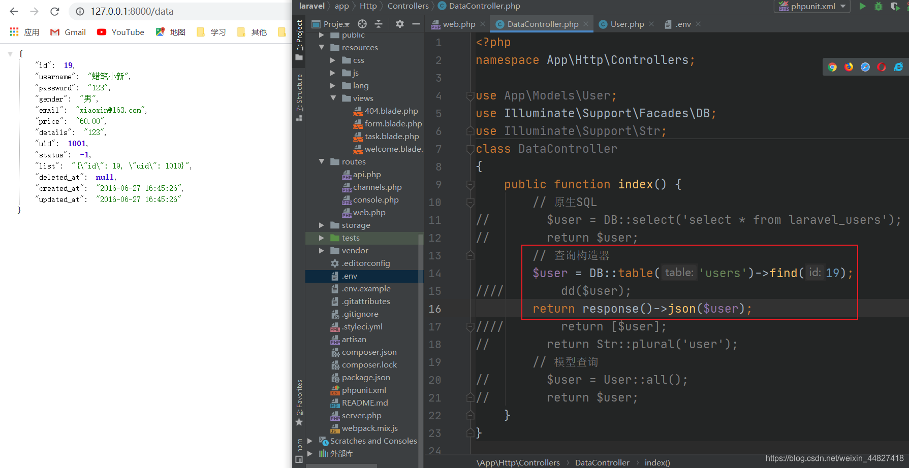909x468 pixels.
Task: Open in Internet Explorer icon in editor
Action: (898, 67)
